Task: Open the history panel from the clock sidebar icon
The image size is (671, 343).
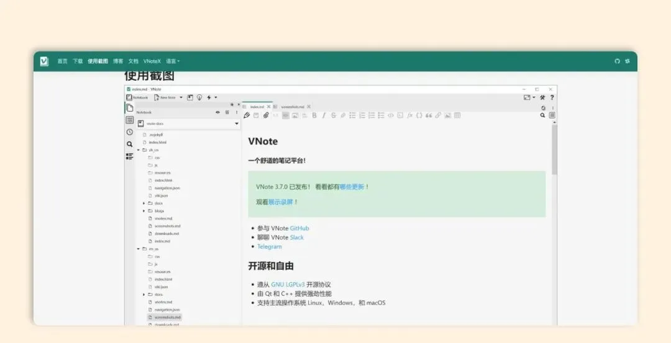Action: tap(130, 132)
